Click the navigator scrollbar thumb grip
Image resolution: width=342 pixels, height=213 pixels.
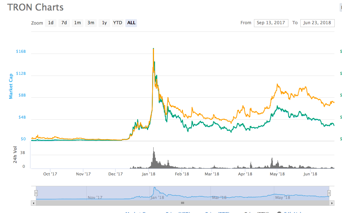(183, 203)
